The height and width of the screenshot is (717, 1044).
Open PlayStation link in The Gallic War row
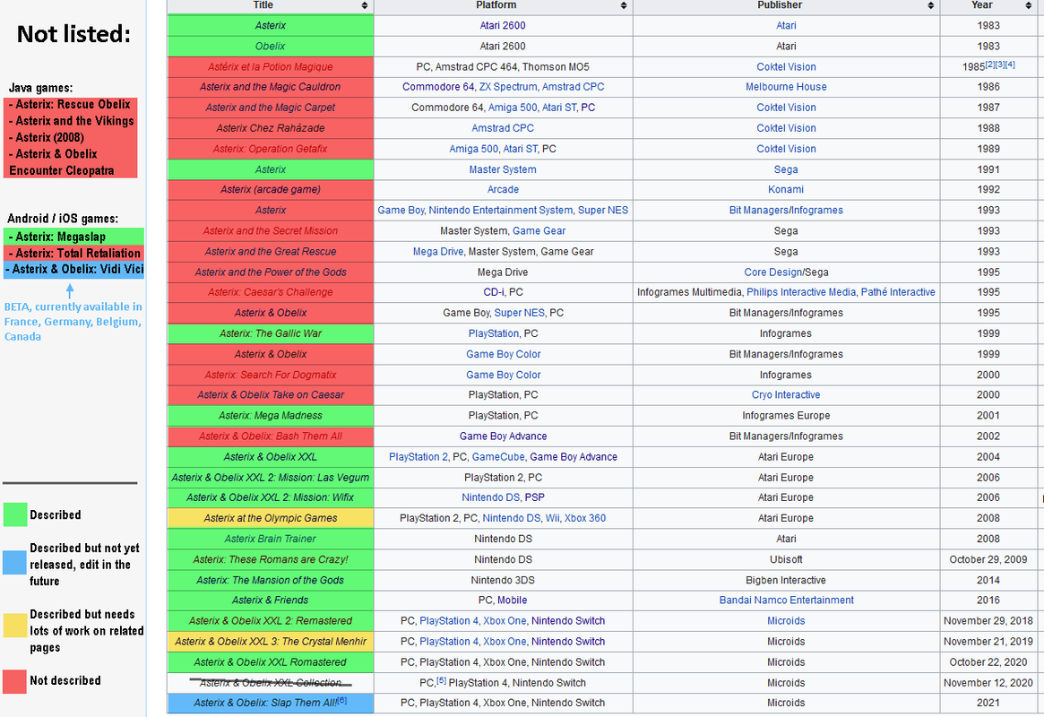[x=494, y=333]
